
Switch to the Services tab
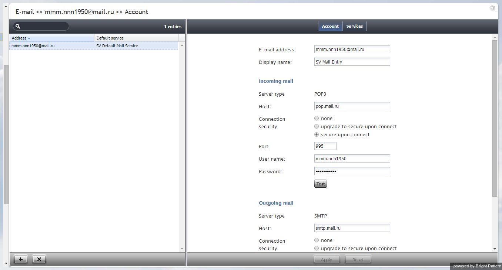coord(355,26)
